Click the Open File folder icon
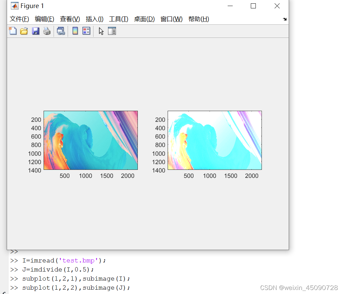 (24, 31)
